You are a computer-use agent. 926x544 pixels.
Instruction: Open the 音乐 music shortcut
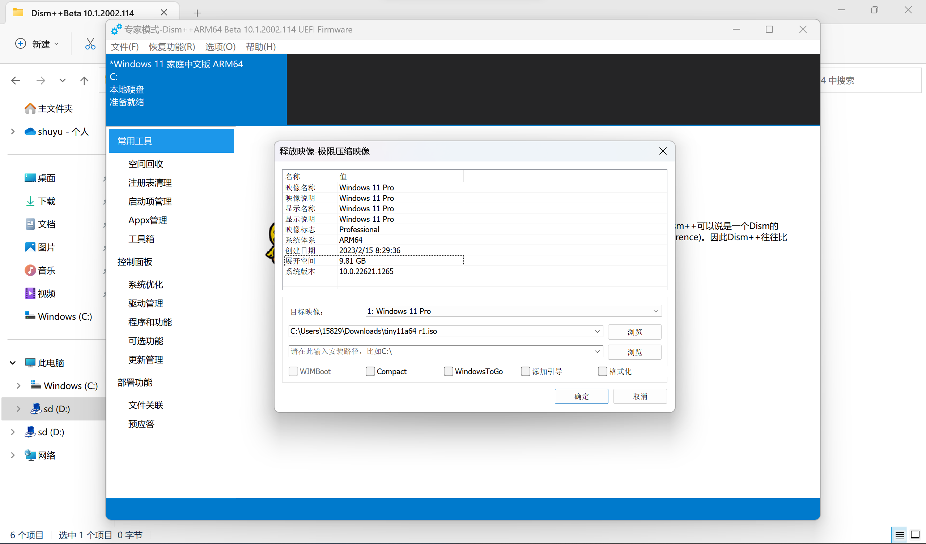pyautogui.click(x=40, y=271)
